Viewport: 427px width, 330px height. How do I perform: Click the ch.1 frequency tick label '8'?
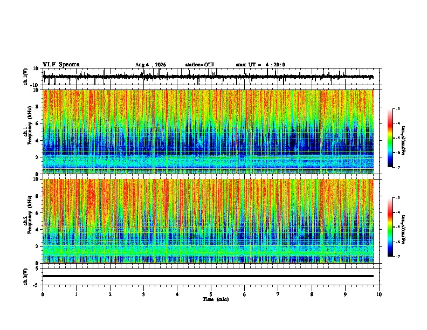tap(38, 107)
